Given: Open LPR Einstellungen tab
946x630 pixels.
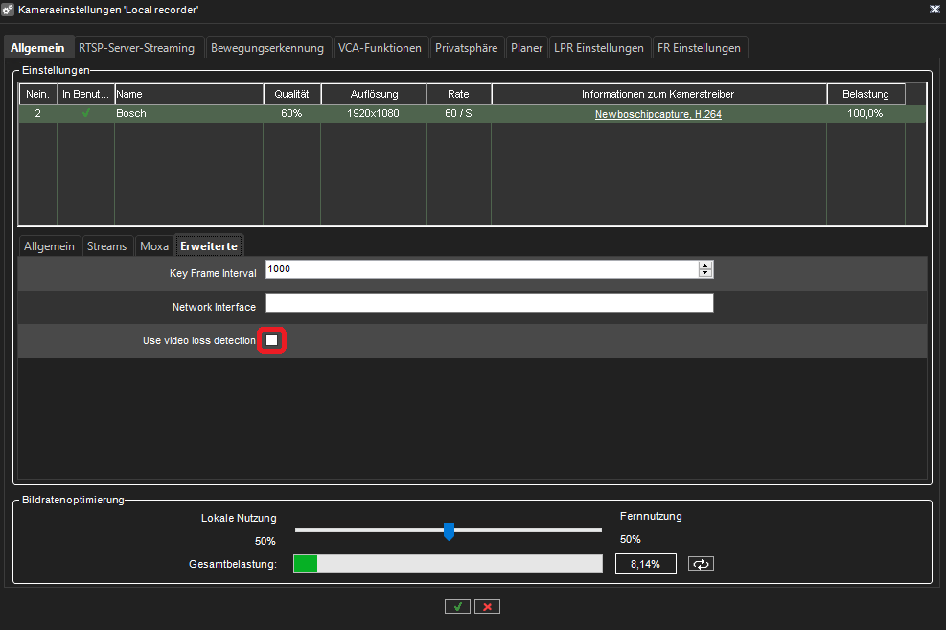Looking at the screenshot, I should pos(599,48).
